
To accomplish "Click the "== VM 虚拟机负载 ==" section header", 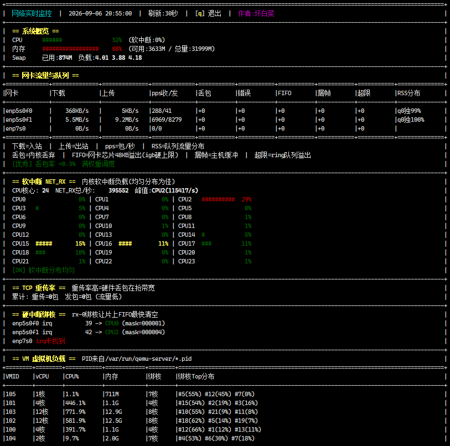I will (44, 359).
